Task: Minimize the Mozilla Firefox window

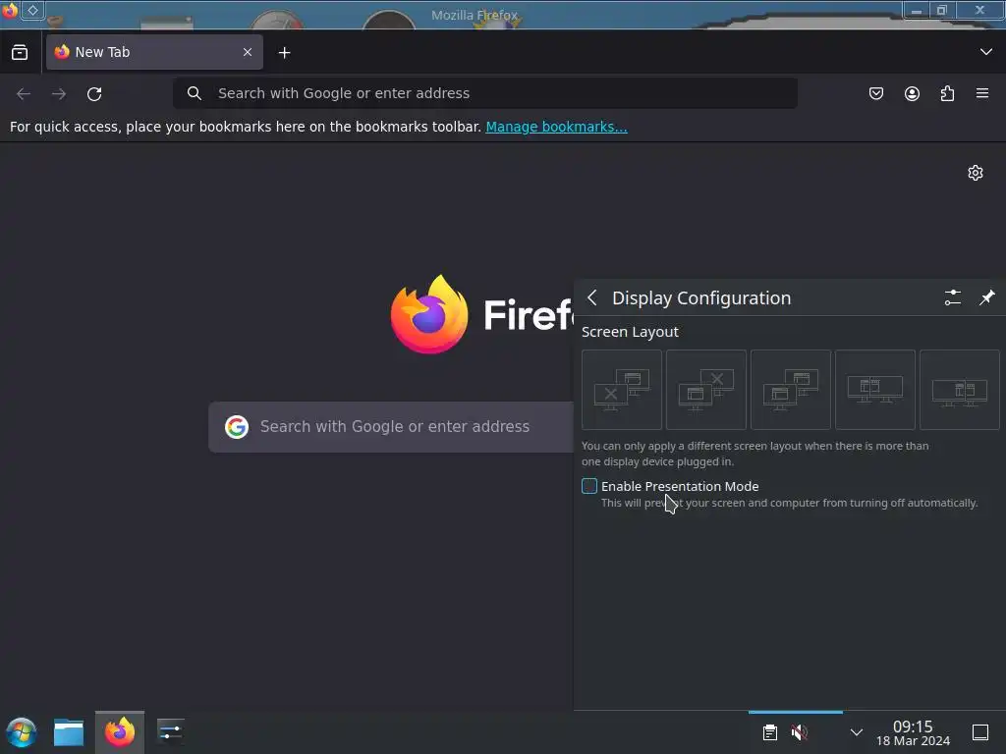Action: coord(917,10)
